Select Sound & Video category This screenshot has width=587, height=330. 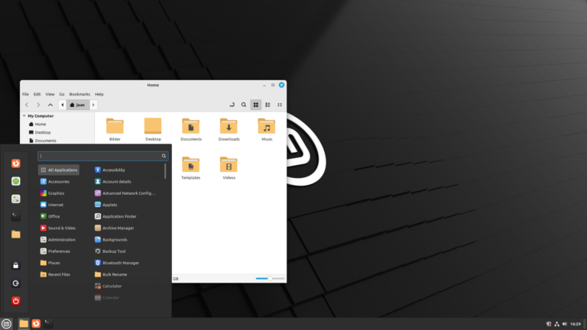59,228
